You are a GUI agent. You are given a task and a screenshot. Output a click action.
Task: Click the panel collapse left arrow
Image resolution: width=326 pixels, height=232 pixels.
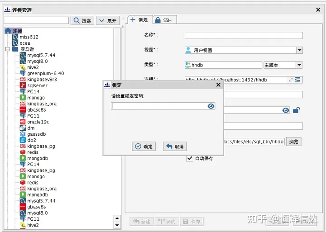[123, 18]
